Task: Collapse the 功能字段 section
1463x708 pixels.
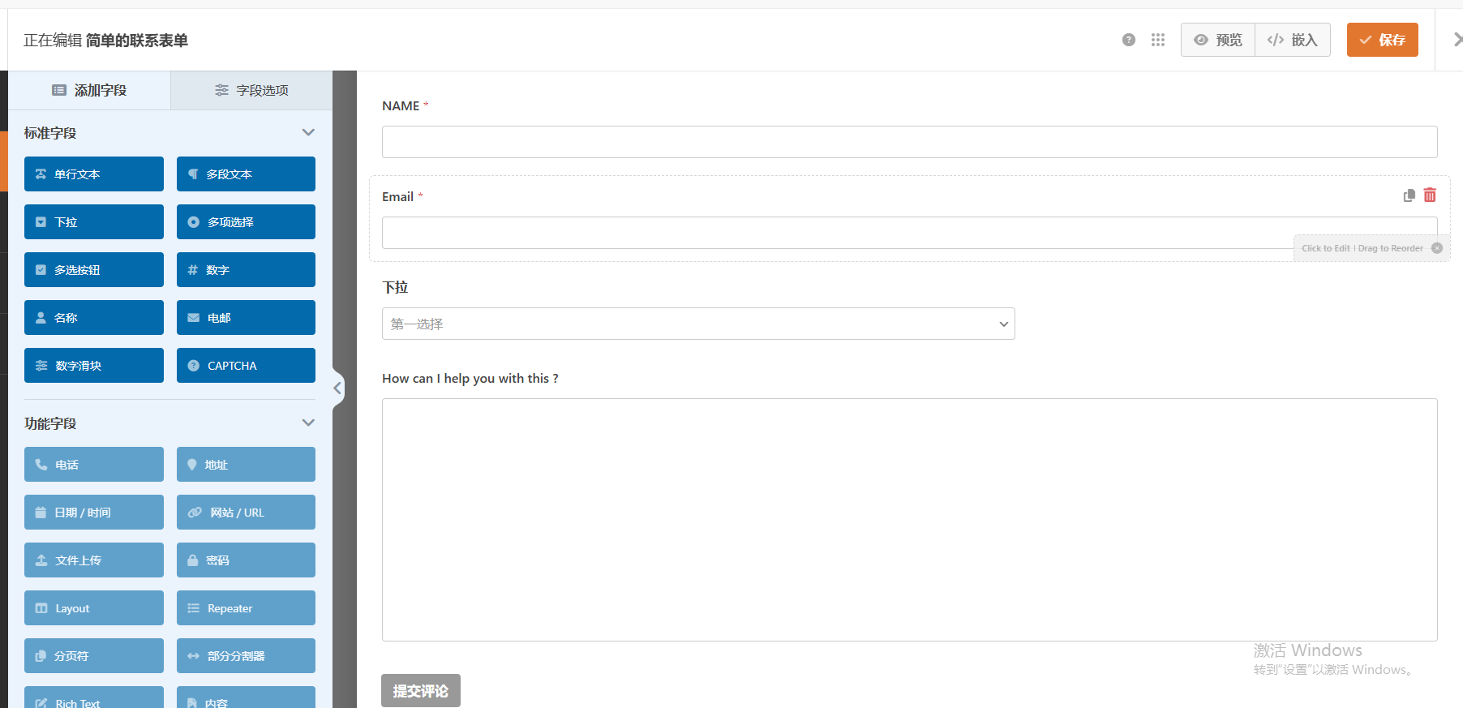Action: [308, 423]
